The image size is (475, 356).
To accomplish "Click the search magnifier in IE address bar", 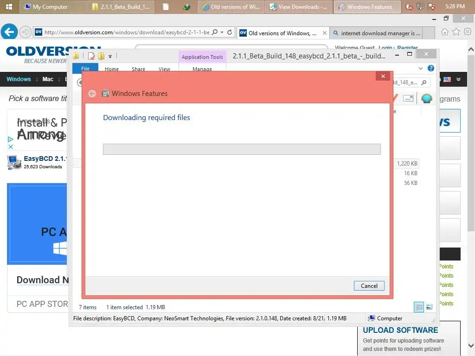I will click(x=215, y=32).
